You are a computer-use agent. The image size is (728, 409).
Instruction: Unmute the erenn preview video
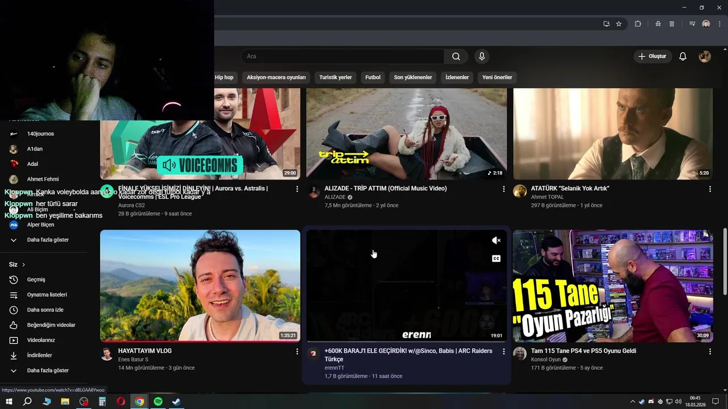[496, 240]
